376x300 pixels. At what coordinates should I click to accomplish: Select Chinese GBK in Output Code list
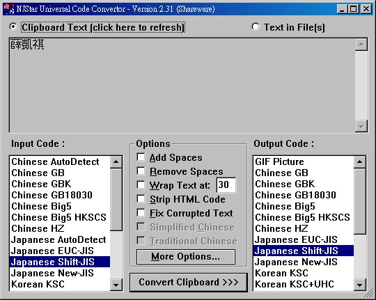pos(304,184)
